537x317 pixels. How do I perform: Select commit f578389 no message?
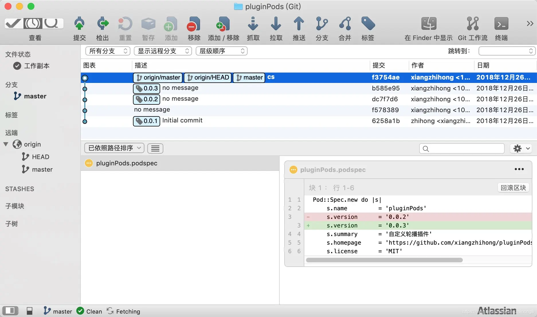pos(309,110)
